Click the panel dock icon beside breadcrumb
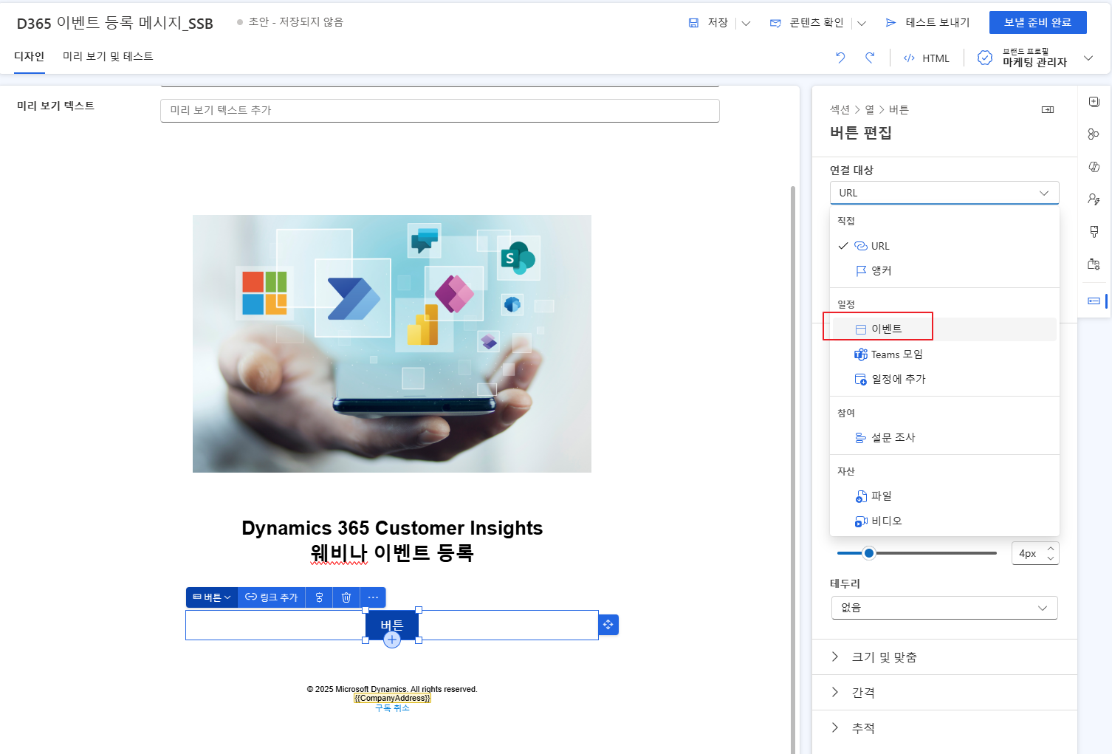The image size is (1112, 754). (x=1048, y=109)
